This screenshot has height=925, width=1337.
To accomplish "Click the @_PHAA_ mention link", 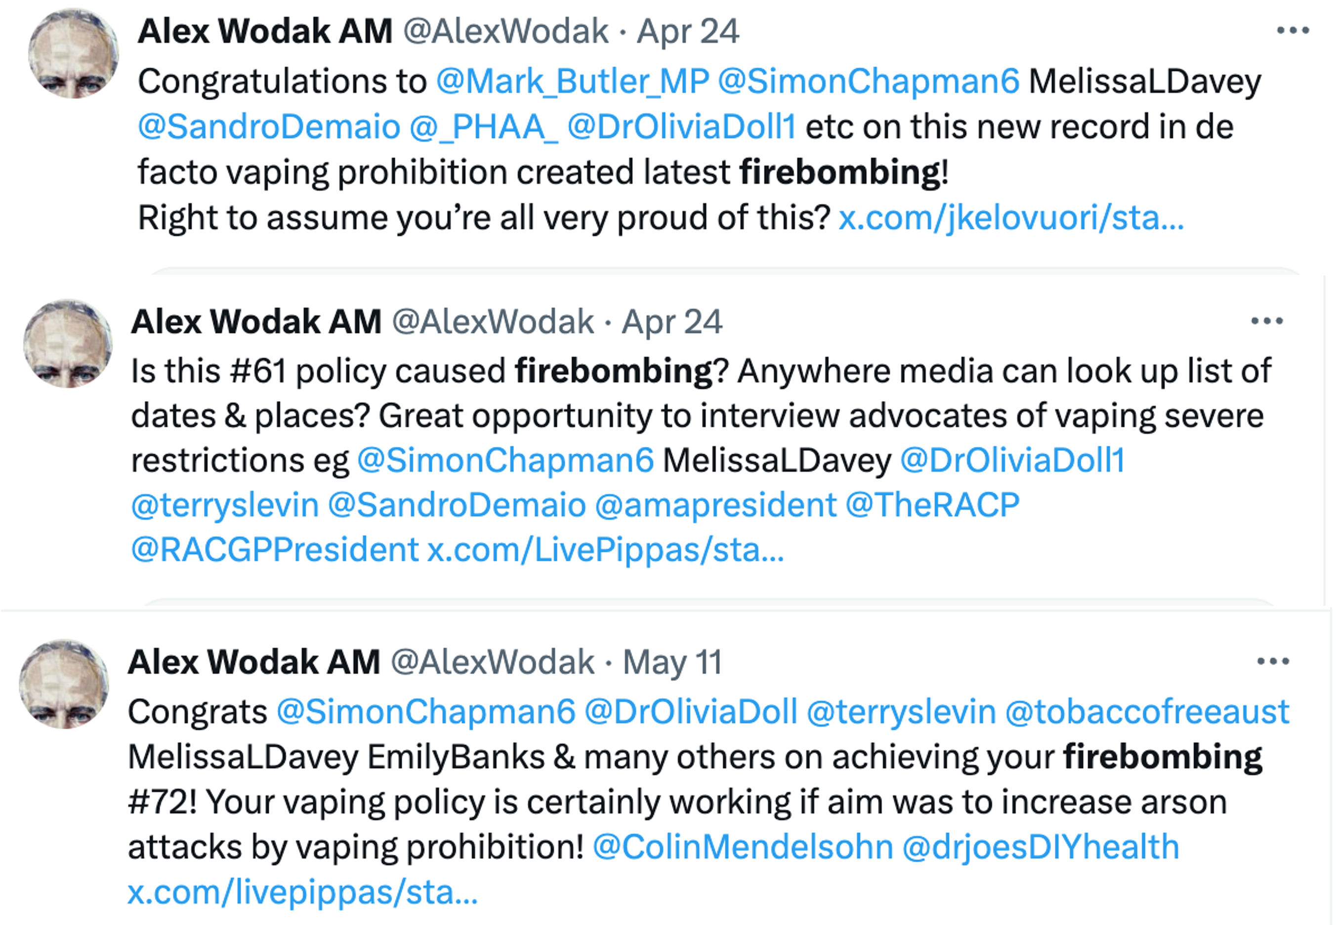I will point(483,126).
